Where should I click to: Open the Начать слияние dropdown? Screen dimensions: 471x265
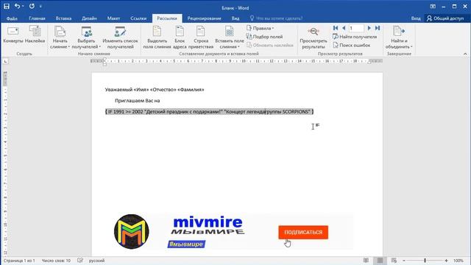pos(60,38)
